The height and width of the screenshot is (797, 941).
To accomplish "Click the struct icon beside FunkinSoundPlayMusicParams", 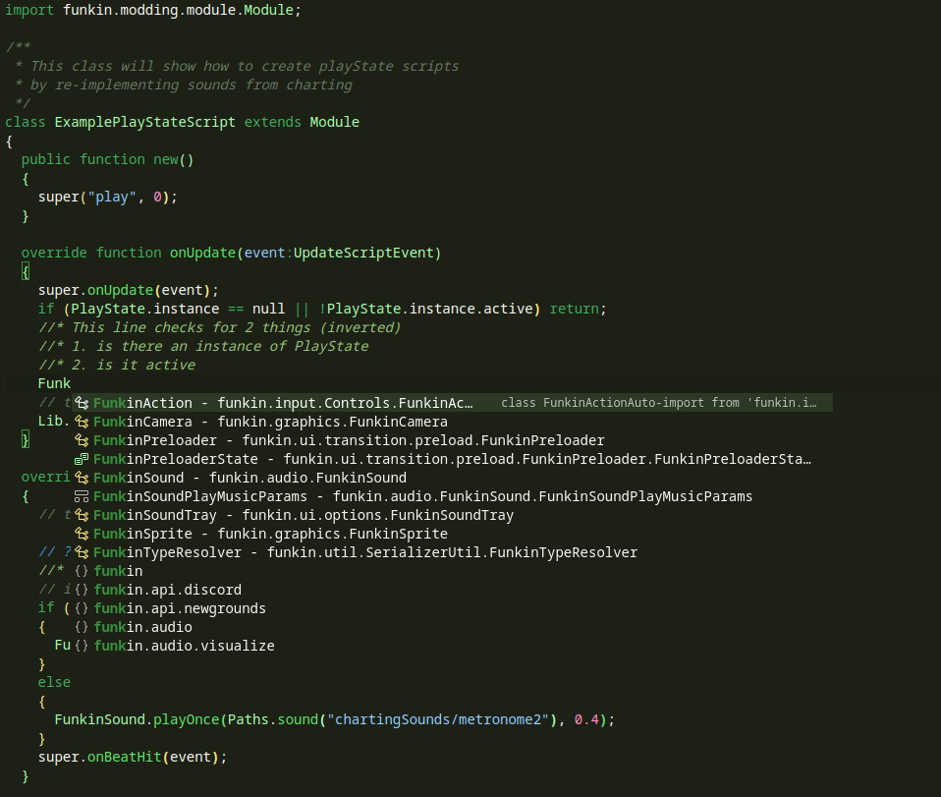I will tap(83, 495).
